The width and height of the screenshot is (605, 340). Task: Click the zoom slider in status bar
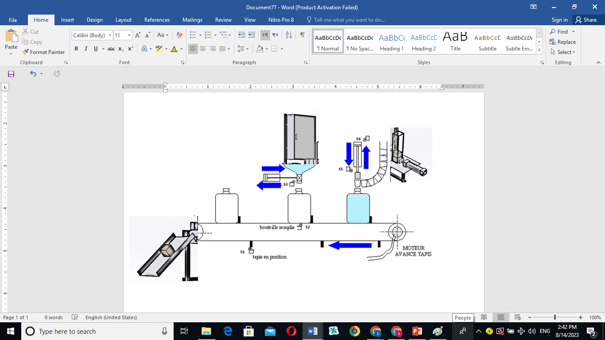point(555,317)
